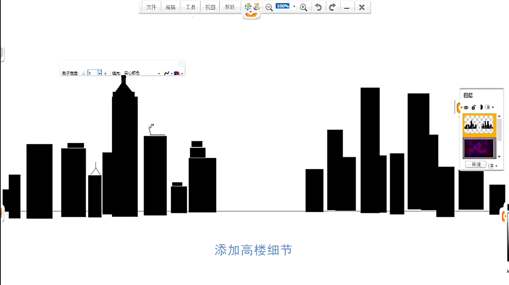Click the half-circle opacity icon in layers panel

click(481, 107)
